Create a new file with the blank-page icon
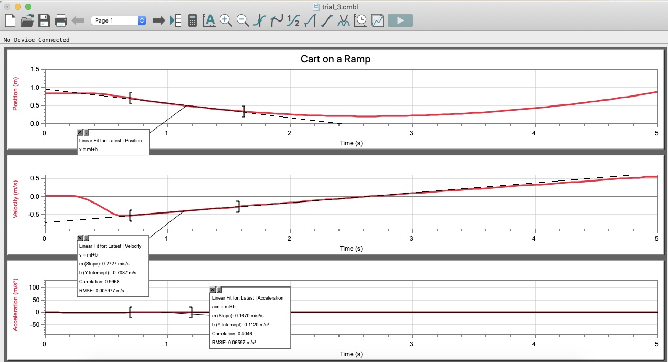The width and height of the screenshot is (668, 362). point(10,20)
